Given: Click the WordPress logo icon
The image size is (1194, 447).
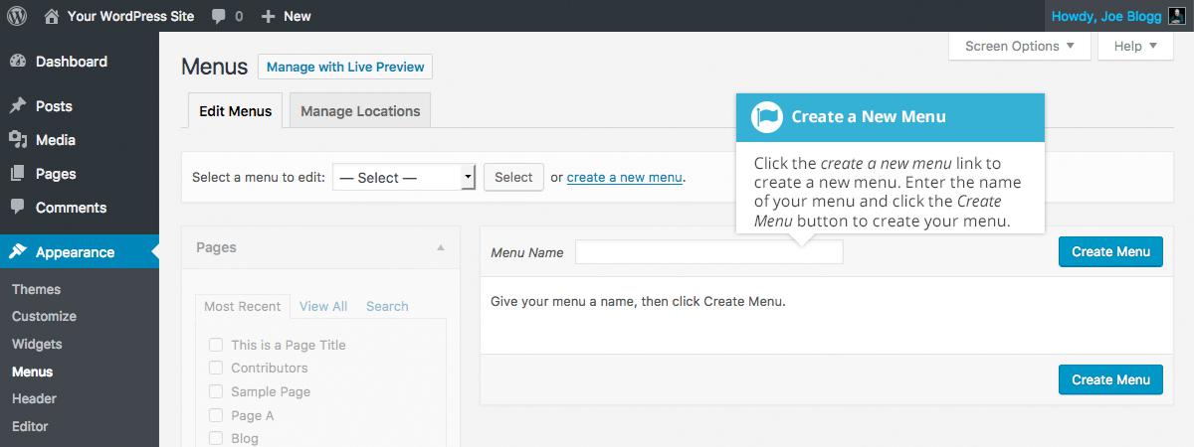Looking at the screenshot, I should pos(18,16).
